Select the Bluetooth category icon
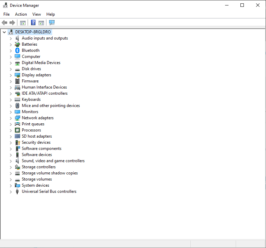This screenshot has width=266, height=248. 17,50
